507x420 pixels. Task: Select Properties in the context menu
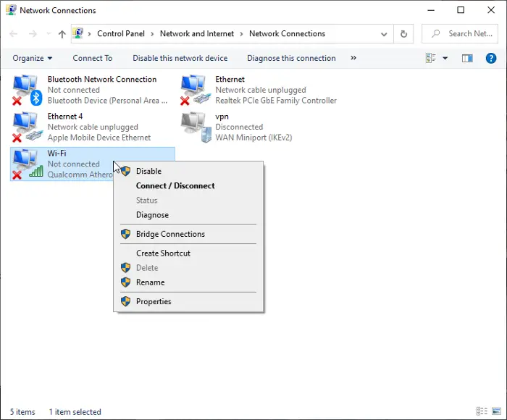[x=154, y=302]
